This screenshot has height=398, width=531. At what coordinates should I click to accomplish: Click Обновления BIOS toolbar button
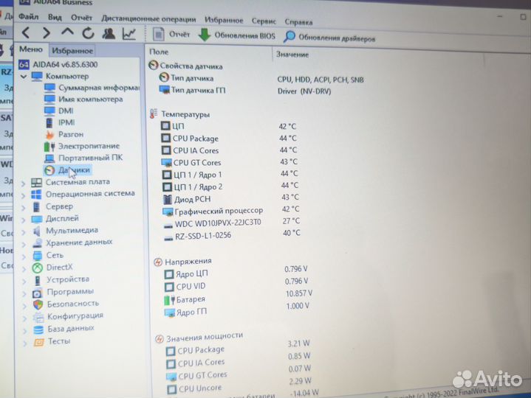237,35
